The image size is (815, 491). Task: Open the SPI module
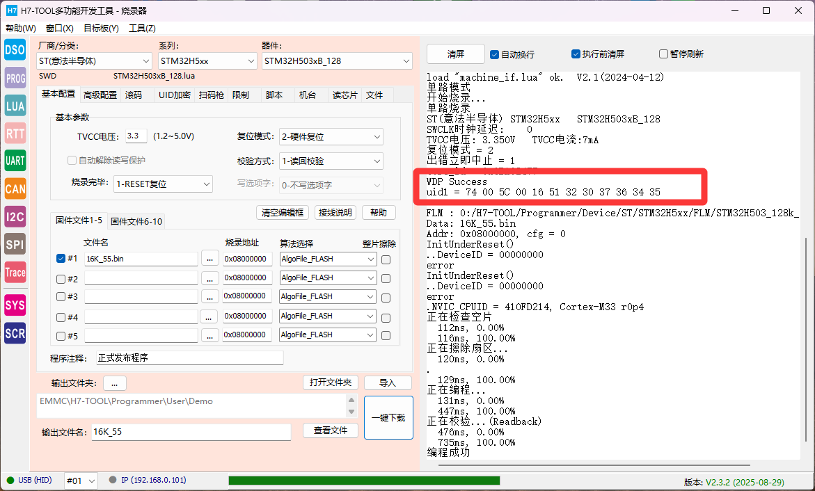(15, 244)
